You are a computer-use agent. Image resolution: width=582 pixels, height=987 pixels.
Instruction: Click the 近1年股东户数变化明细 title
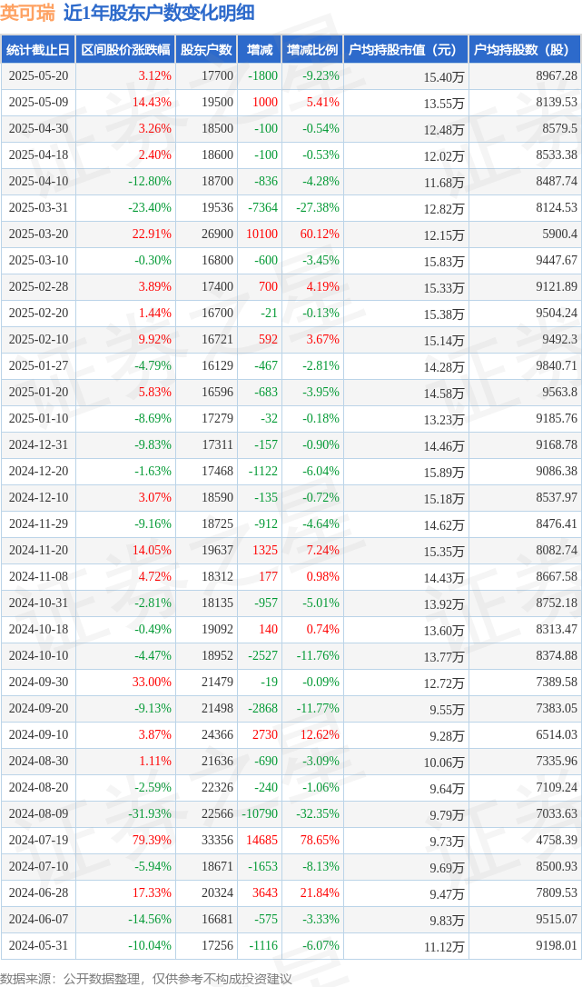click(159, 13)
